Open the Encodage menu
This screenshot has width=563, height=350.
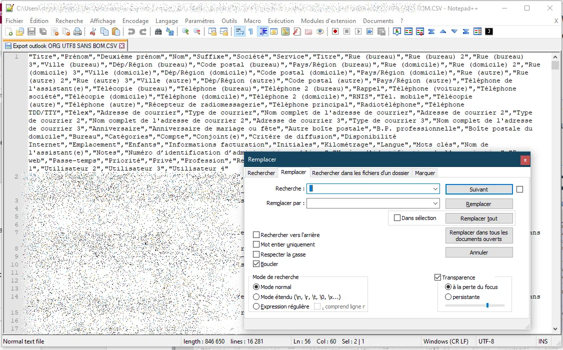click(135, 21)
